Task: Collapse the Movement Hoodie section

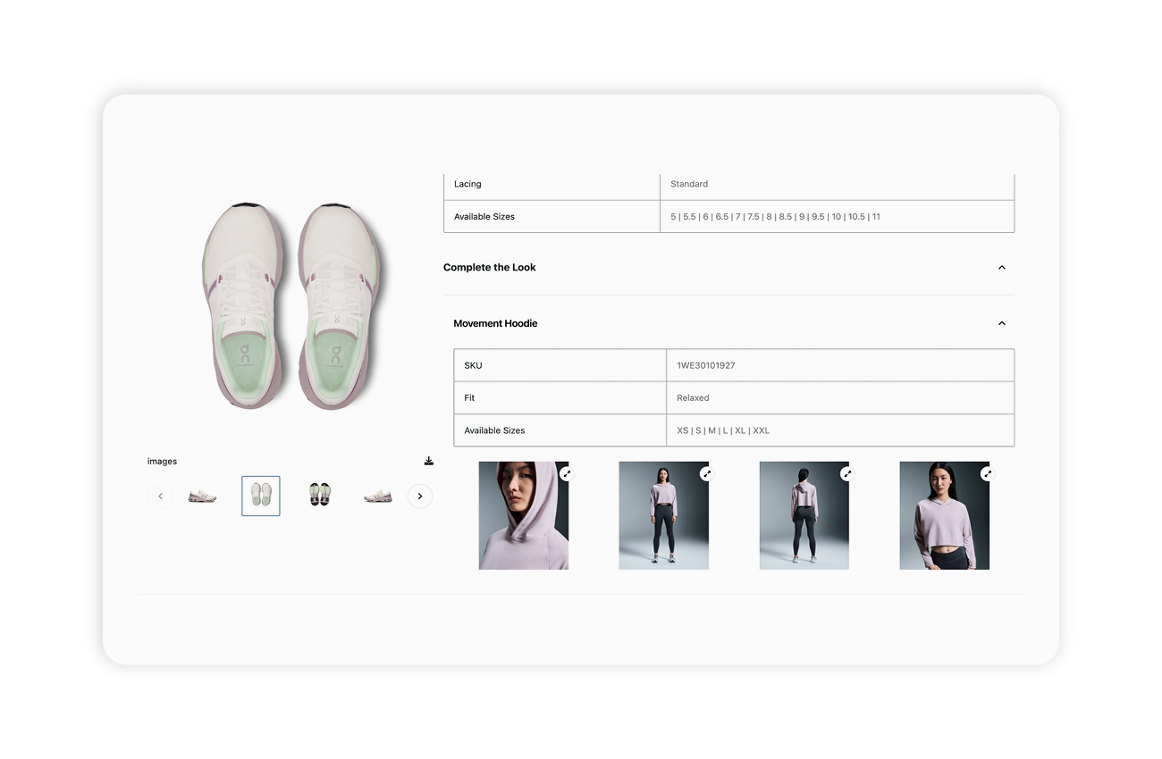Action: [1002, 323]
